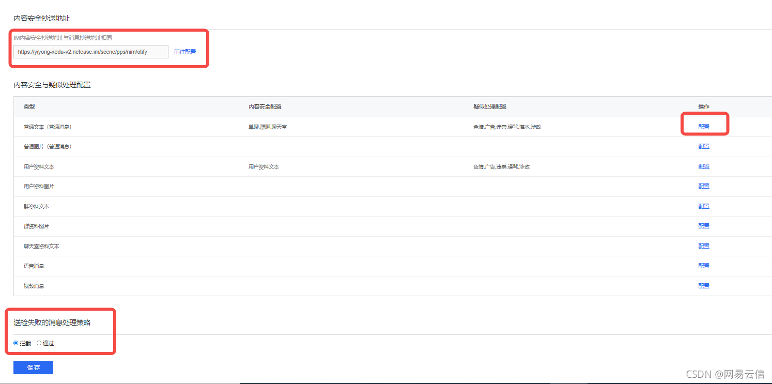Click the 前往配置 link beside the URL field

tap(185, 52)
